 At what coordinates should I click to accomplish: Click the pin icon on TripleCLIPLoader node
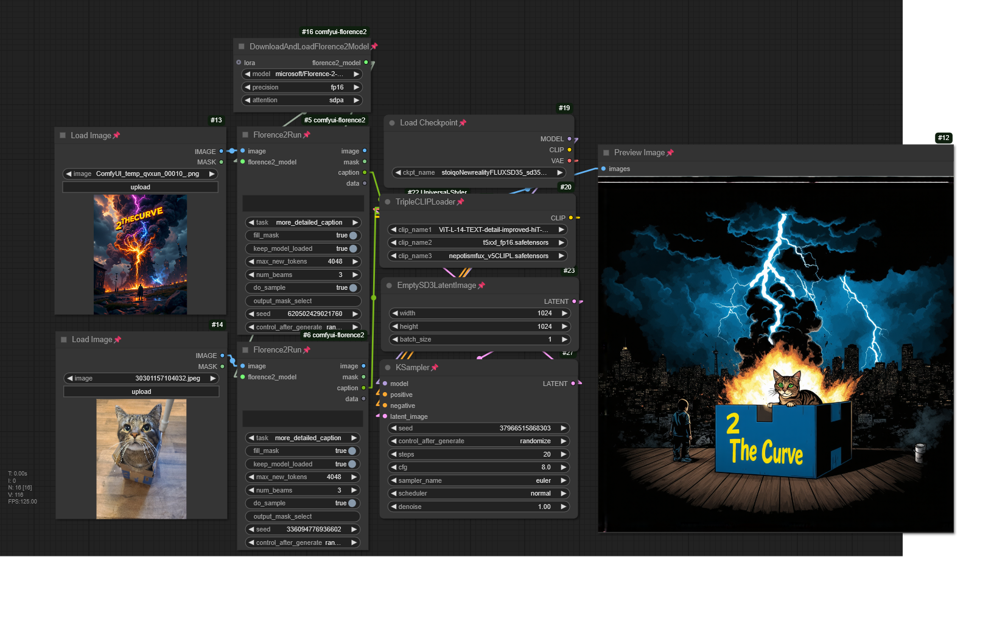click(460, 202)
